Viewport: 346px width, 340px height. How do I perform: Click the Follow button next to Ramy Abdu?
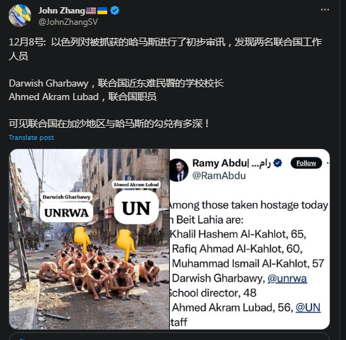coord(306,163)
